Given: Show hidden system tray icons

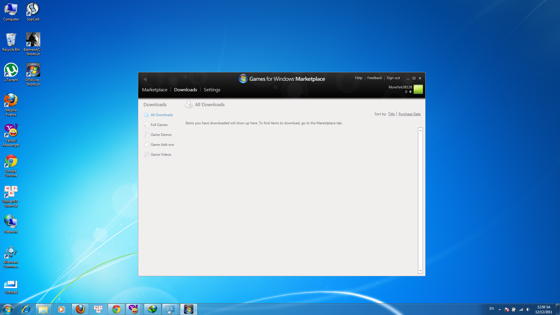Looking at the screenshot, I should point(500,309).
